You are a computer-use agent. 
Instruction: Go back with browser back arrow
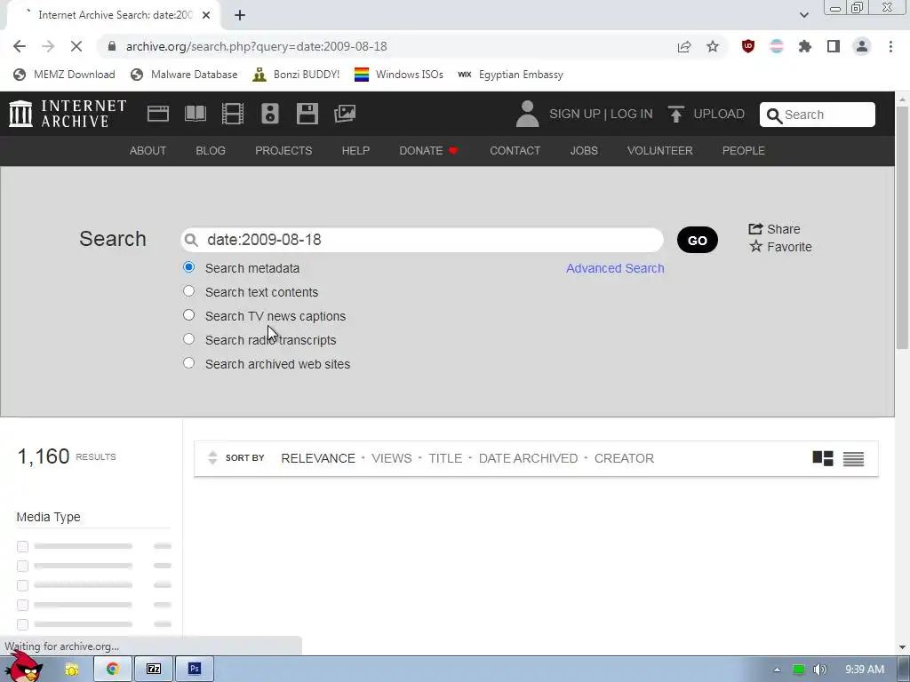point(20,46)
